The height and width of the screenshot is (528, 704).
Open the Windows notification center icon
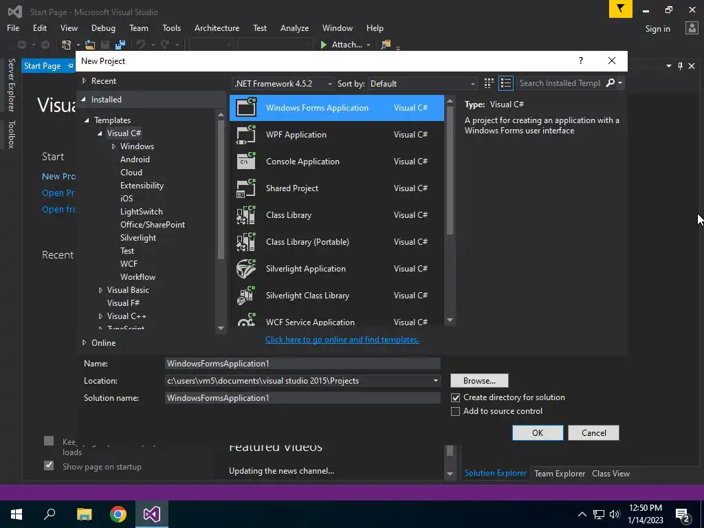coord(683,514)
